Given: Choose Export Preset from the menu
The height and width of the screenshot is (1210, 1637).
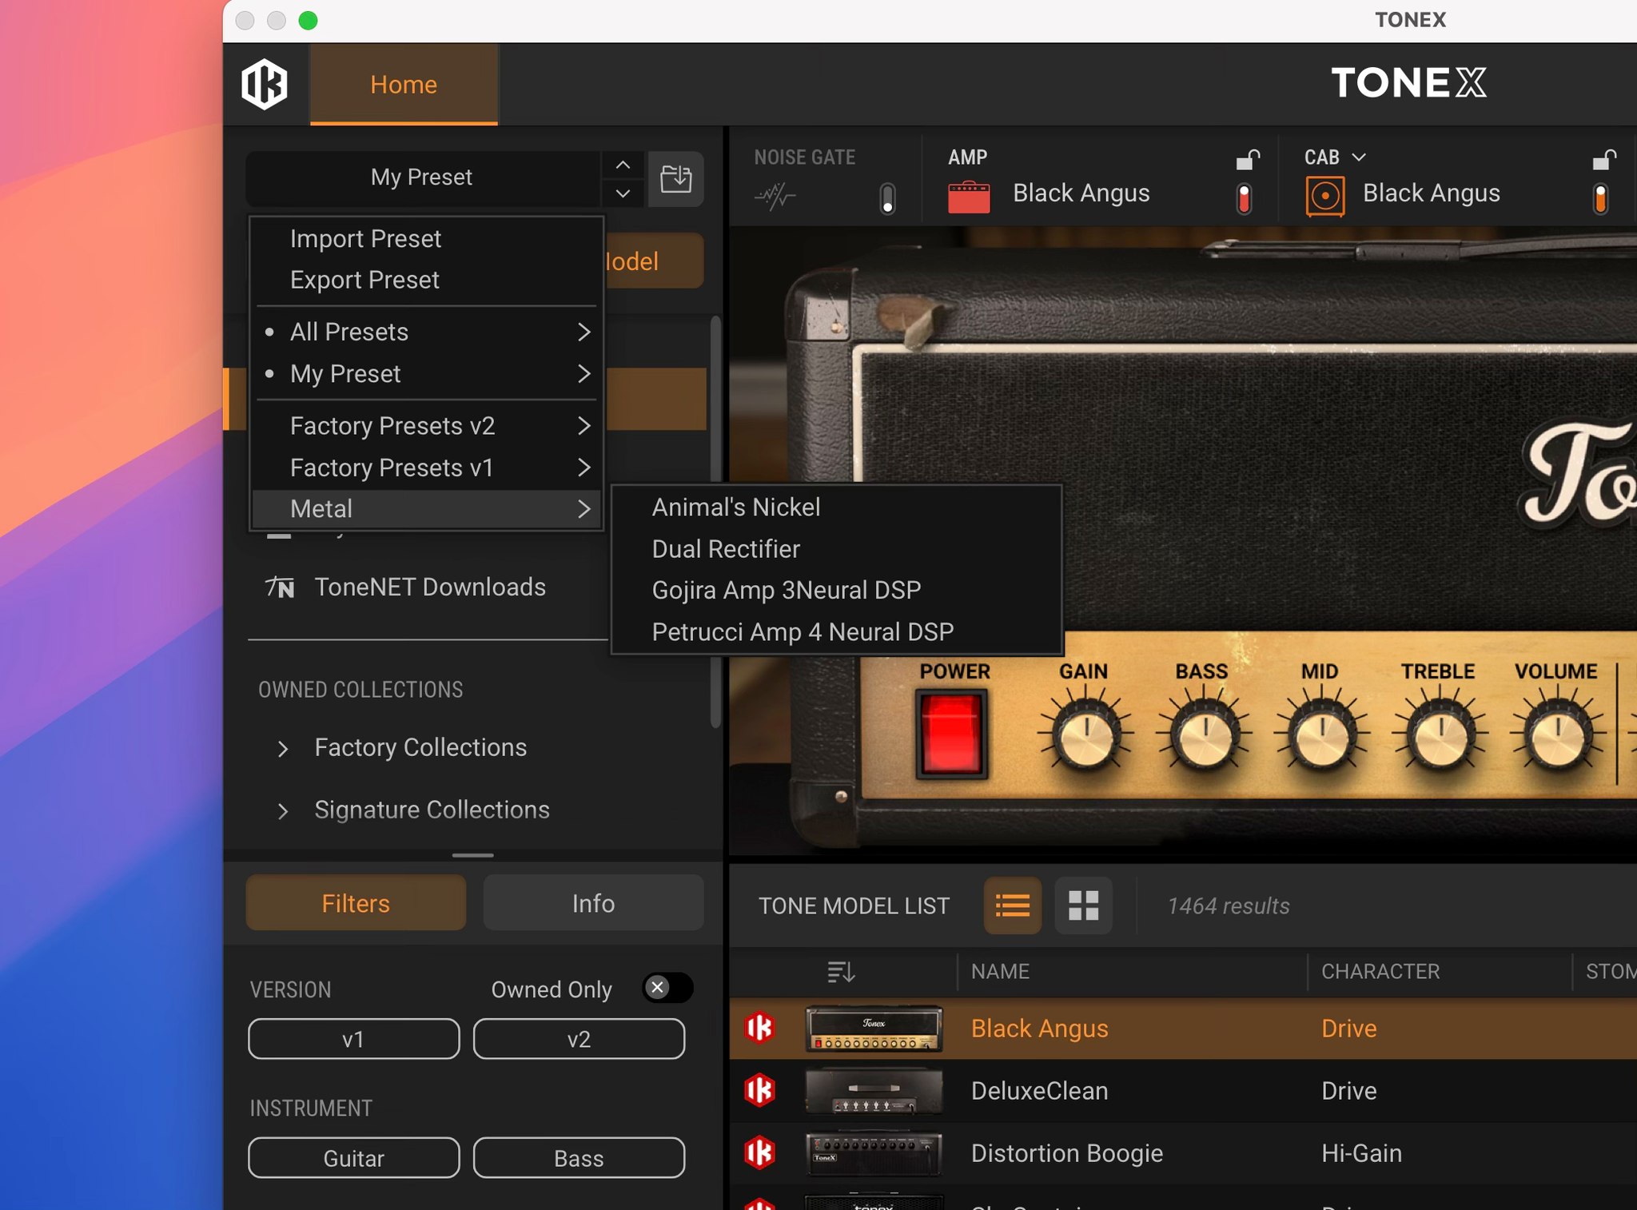Looking at the screenshot, I should pyautogui.click(x=428, y=280).
